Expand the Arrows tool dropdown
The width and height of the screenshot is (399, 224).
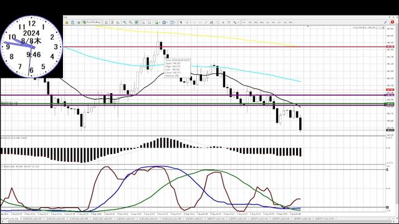238,22
